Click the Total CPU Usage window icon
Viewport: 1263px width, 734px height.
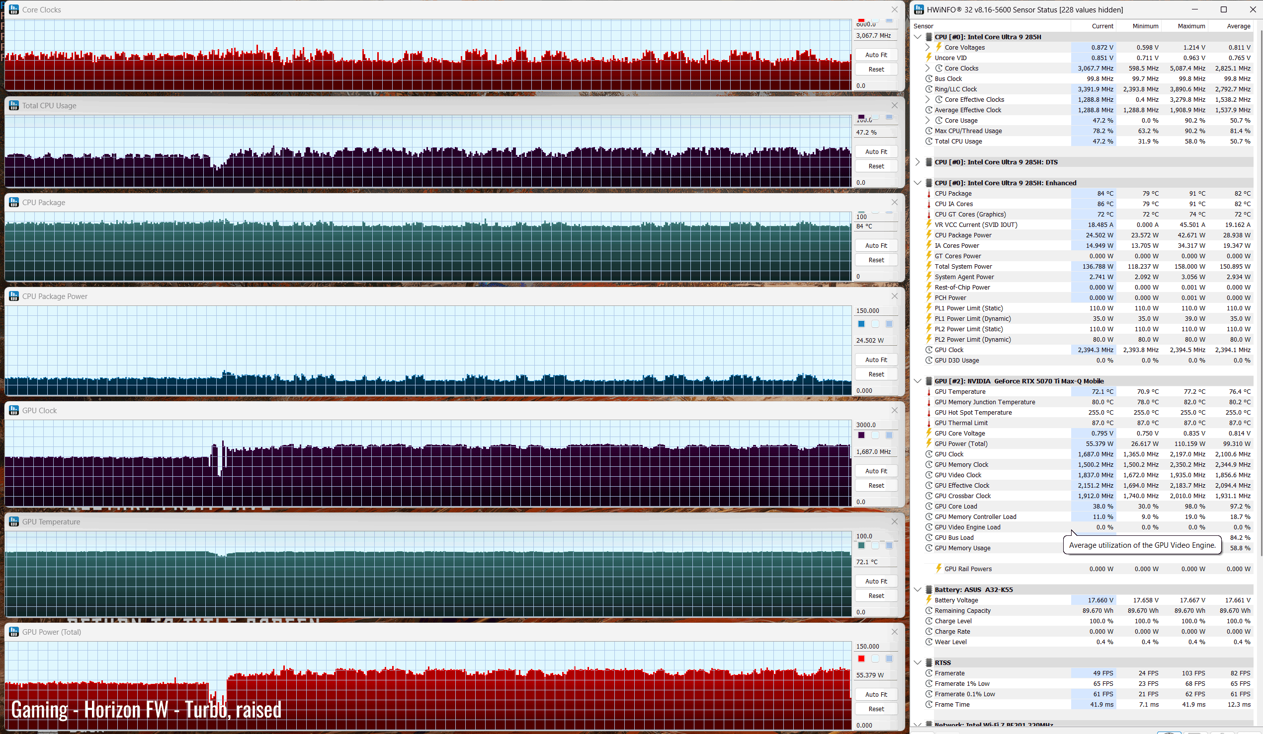pos(13,106)
